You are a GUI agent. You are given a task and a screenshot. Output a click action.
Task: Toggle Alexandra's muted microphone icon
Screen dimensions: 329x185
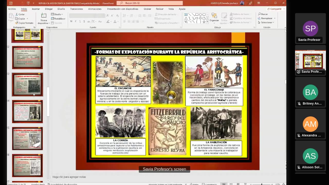[299, 135]
